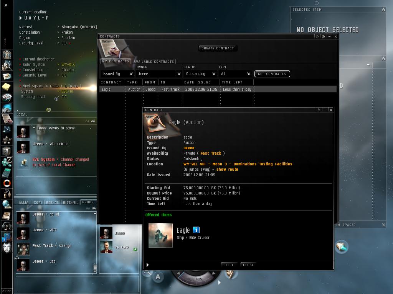
Task: Click the Local chat input box
Action: [56, 186]
